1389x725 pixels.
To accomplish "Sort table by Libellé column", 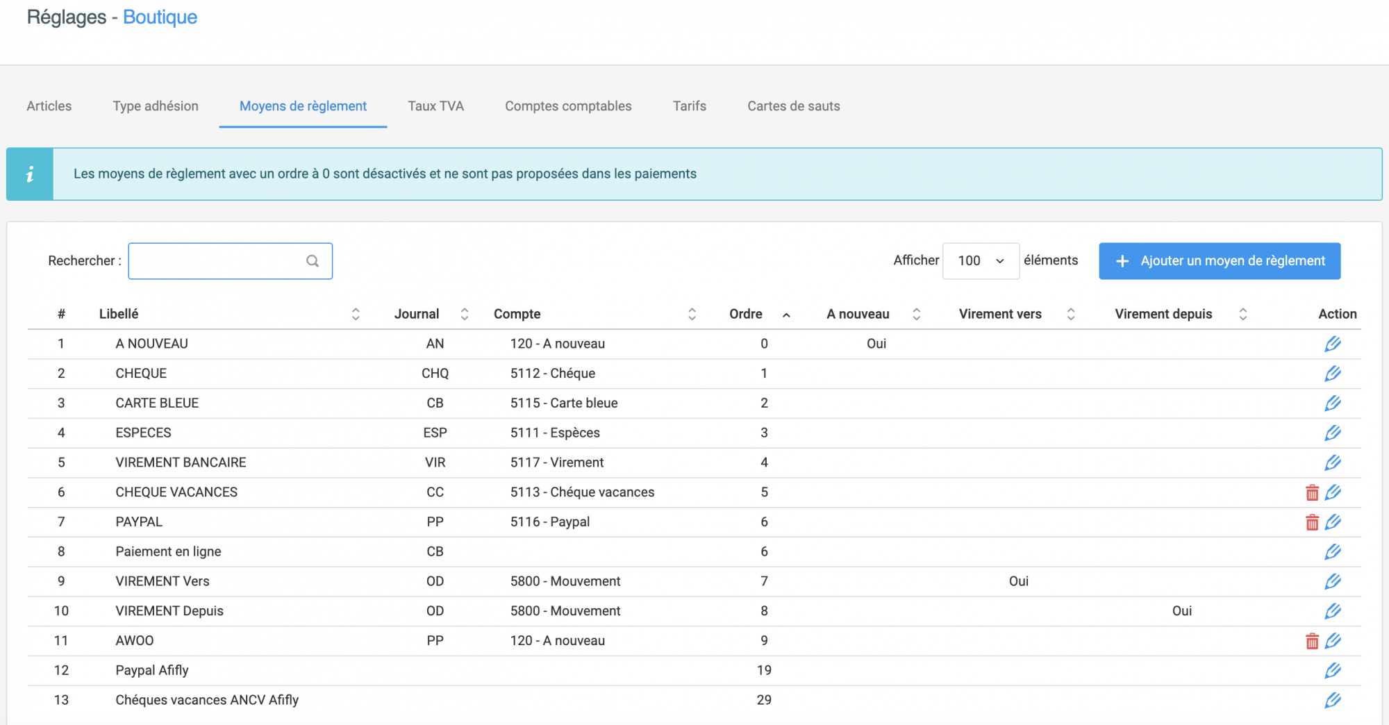I will coord(356,314).
